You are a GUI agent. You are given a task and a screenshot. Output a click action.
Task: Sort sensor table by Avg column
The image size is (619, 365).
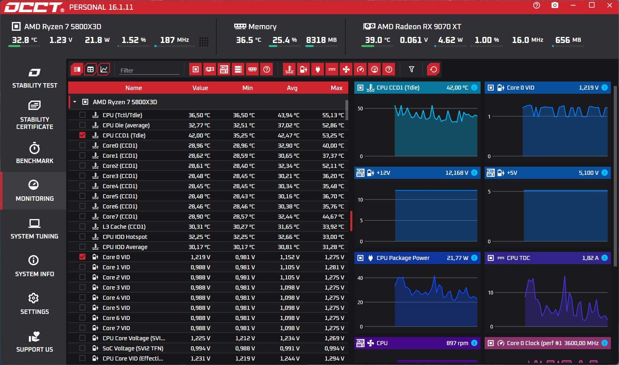tap(292, 88)
